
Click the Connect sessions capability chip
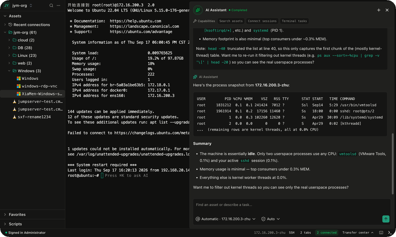262,21
